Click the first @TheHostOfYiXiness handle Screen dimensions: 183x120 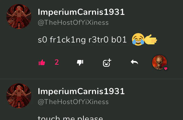click(x=73, y=22)
